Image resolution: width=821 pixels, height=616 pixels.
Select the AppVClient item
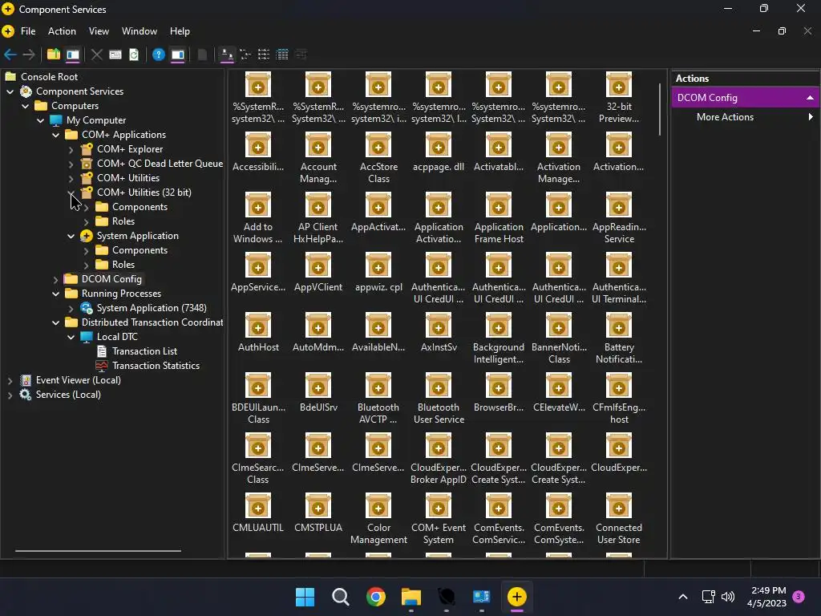(318, 273)
